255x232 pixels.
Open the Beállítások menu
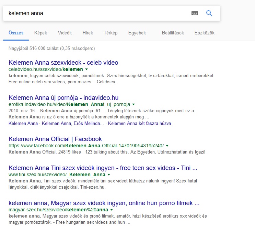(173, 33)
